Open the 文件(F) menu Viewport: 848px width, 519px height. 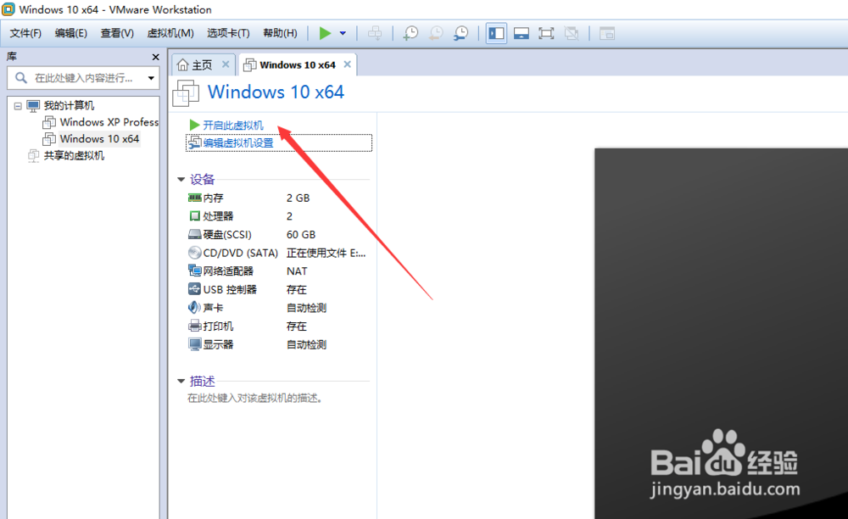click(25, 34)
